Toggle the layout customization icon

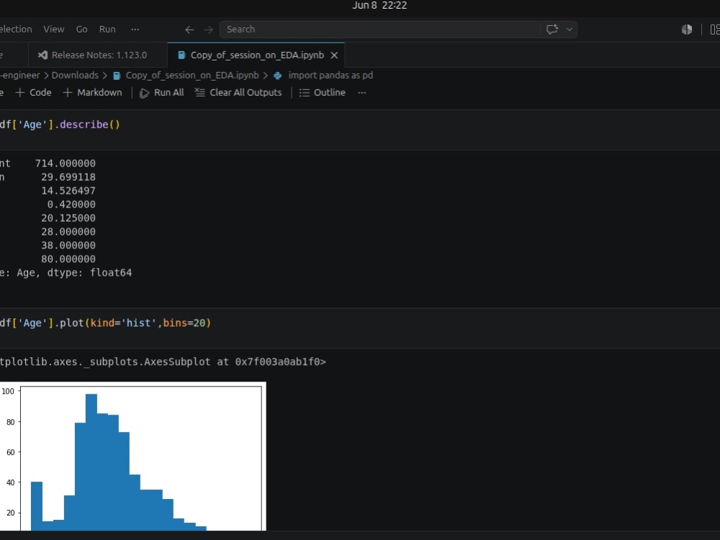715,30
